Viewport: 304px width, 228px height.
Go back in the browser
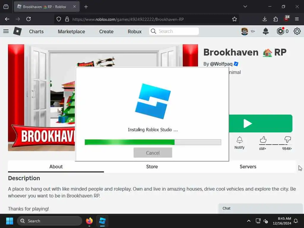[x=7, y=19]
